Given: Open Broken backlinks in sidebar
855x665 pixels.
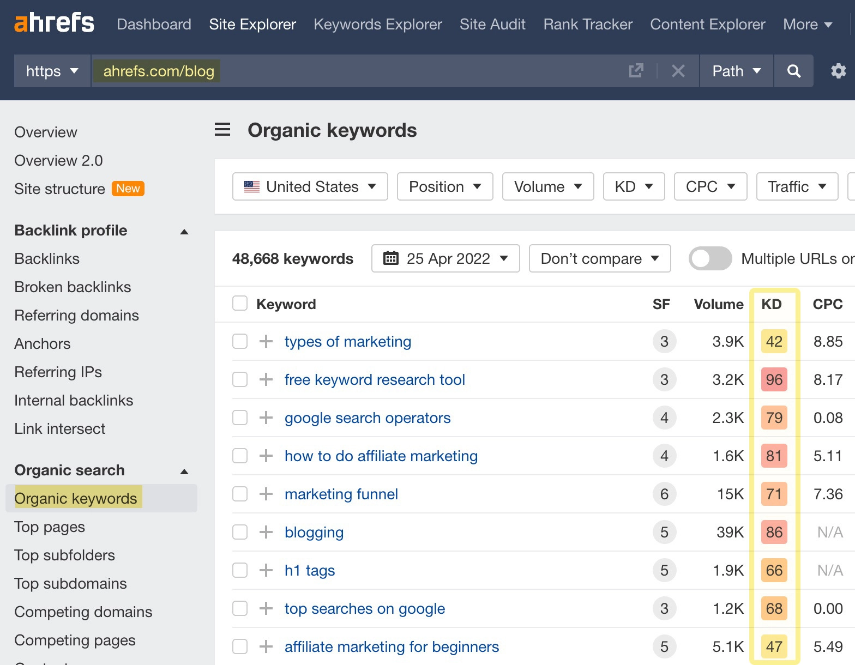Looking at the screenshot, I should point(73,287).
